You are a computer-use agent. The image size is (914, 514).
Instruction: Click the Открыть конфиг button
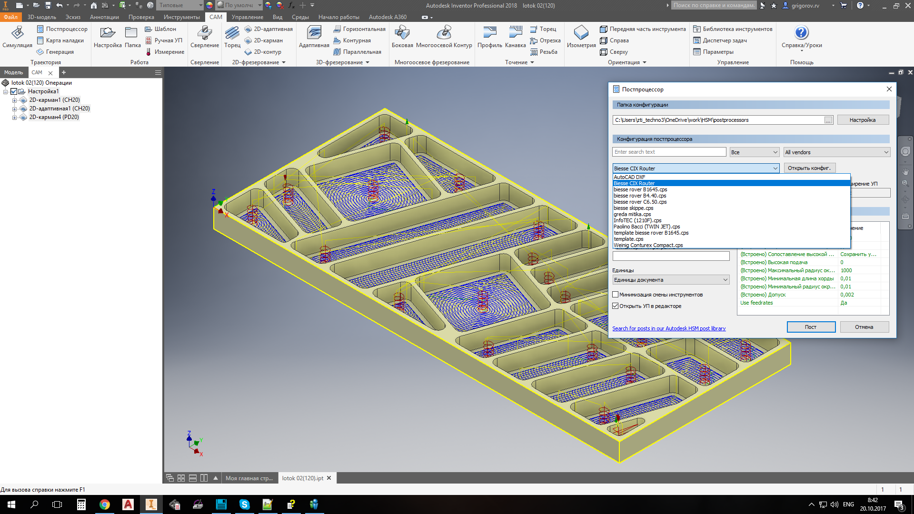point(809,168)
